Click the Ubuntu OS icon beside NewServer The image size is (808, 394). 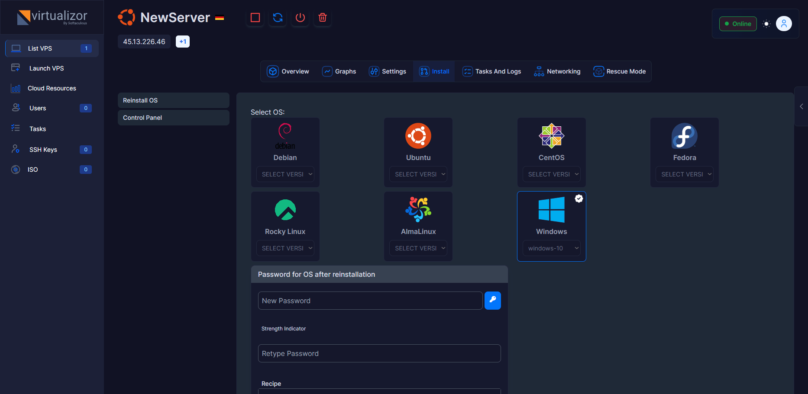126,17
